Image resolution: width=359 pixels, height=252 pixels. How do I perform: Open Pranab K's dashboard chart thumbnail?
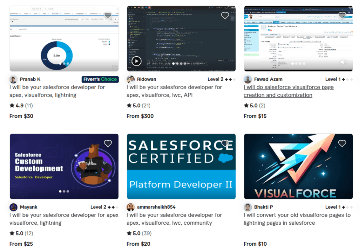(x=64, y=38)
